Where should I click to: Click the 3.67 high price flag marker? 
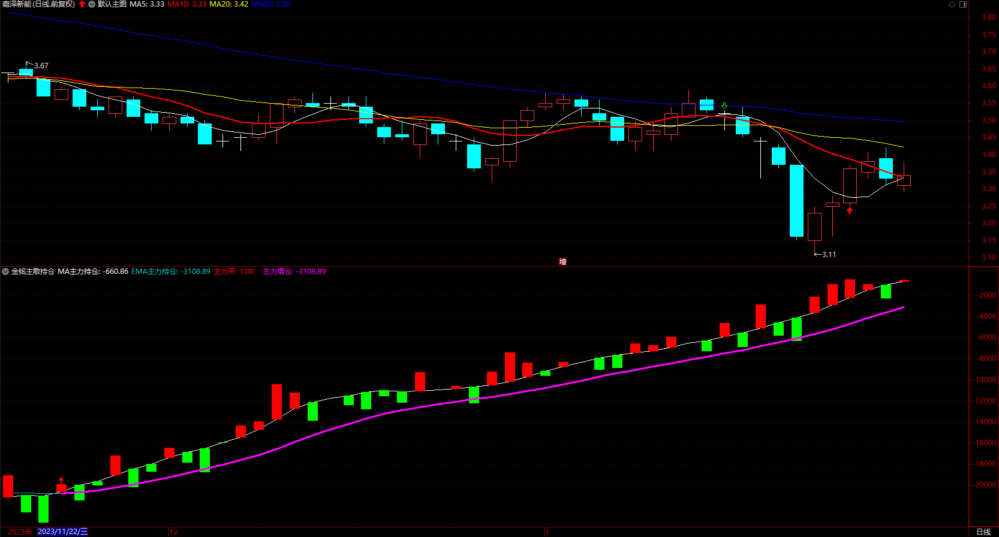click(37, 65)
